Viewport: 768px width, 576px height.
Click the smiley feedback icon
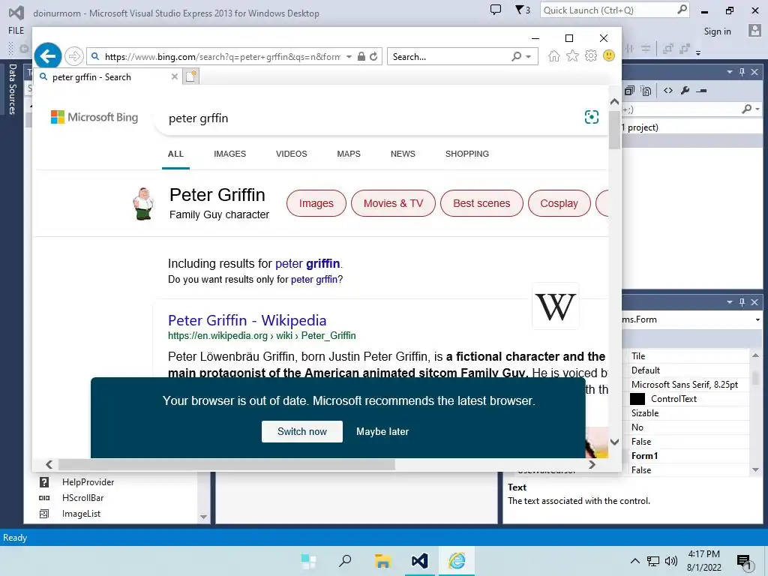click(609, 55)
